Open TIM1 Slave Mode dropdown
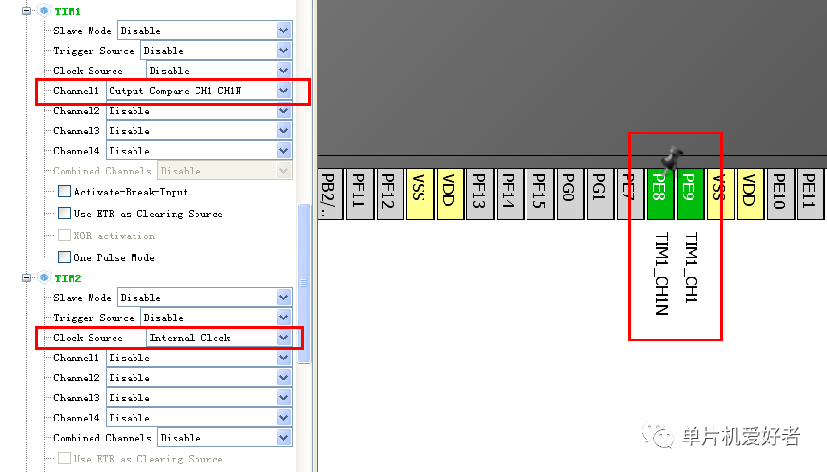This screenshot has height=472, width=827. coord(205,31)
